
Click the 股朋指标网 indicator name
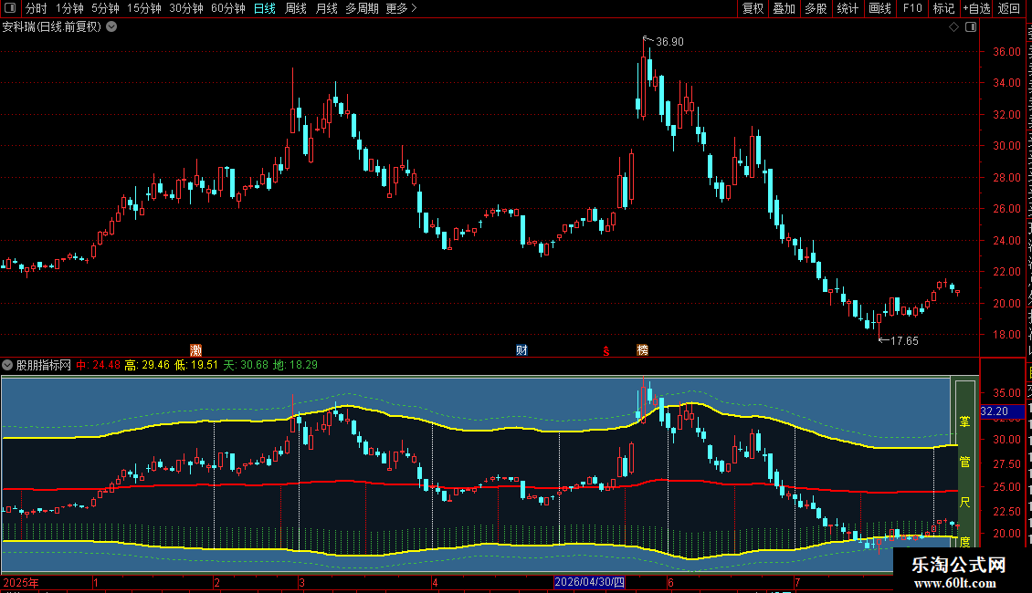[44, 365]
